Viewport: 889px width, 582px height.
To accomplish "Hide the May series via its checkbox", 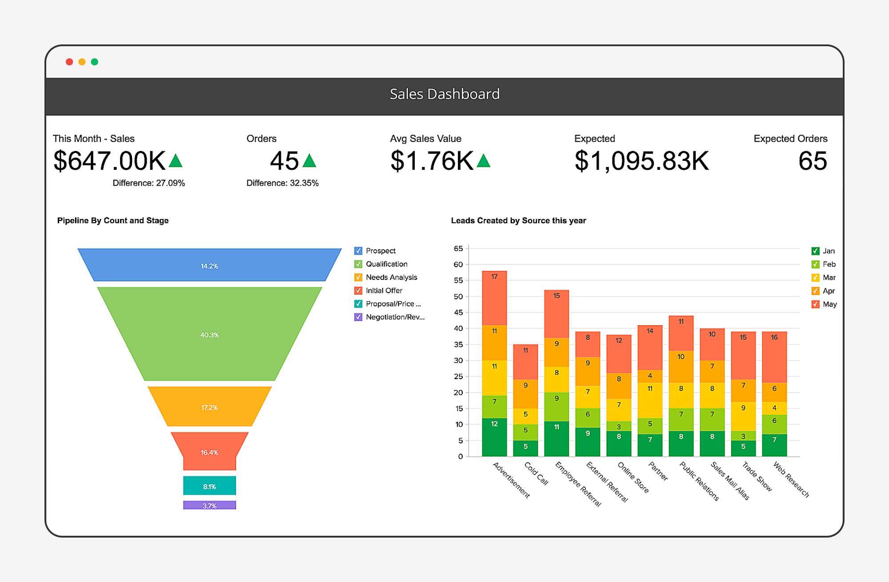I will (815, 304).
